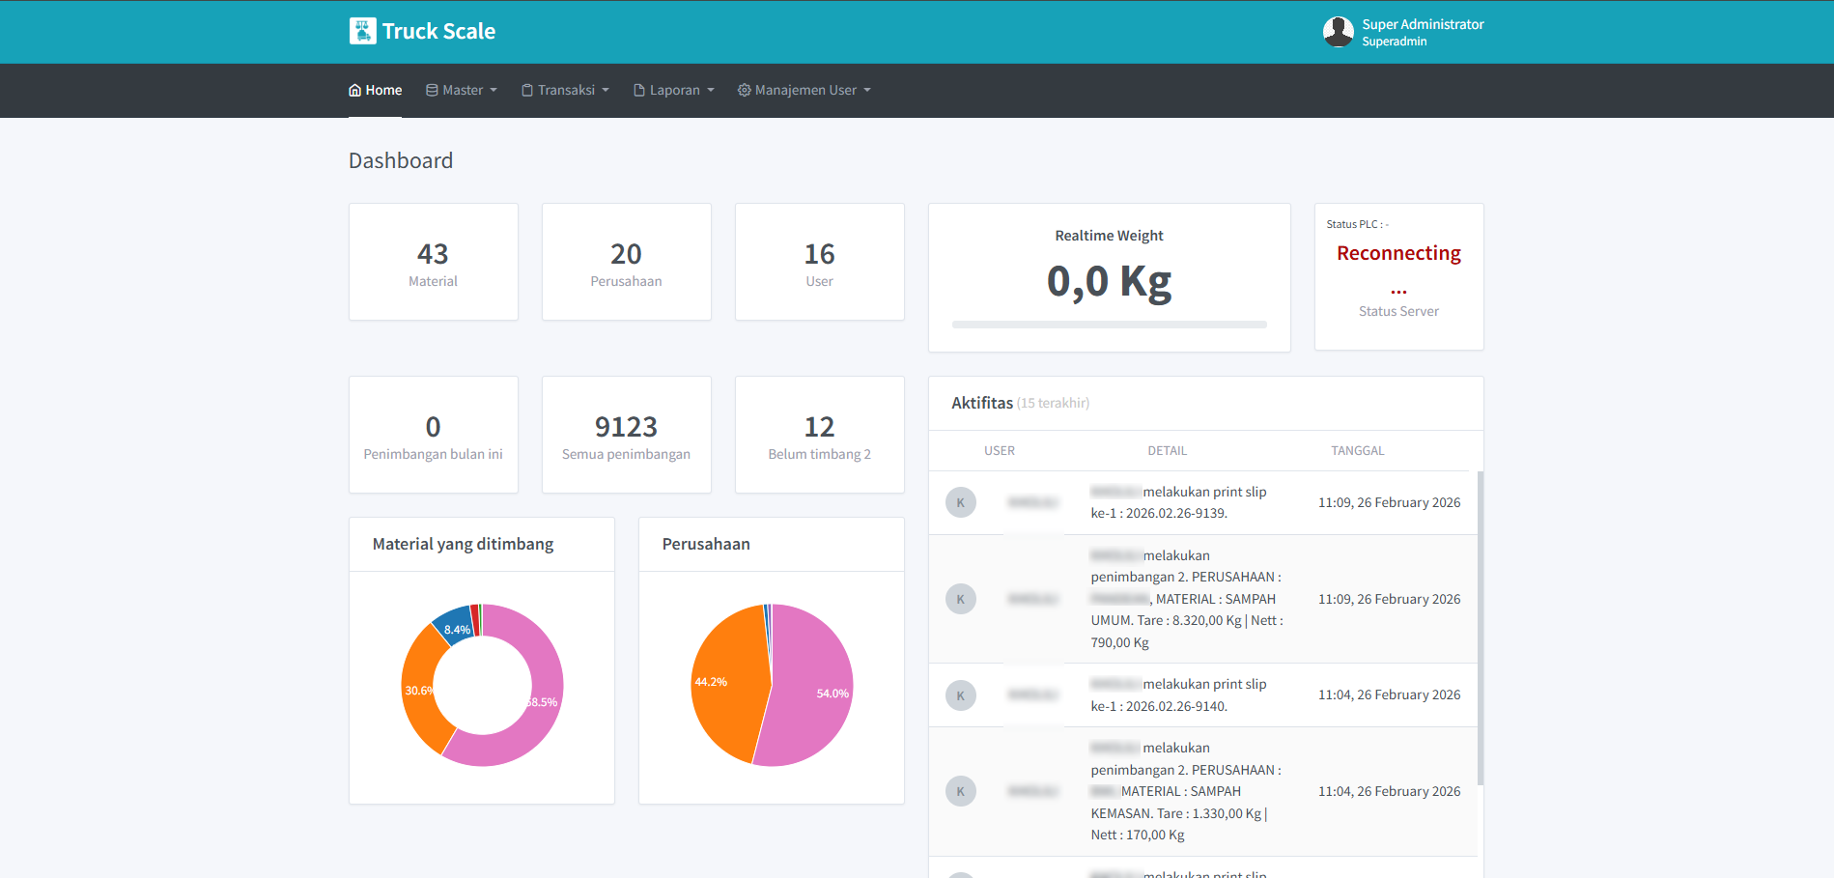Click the Manajemen User gear icon
The height and width of the screenshot is (878, 1834).
click(744, 90)
